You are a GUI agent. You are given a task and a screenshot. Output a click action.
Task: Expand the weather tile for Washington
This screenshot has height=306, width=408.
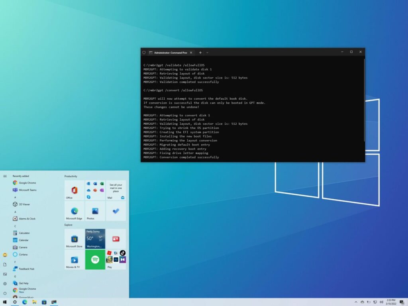point(95,238)
